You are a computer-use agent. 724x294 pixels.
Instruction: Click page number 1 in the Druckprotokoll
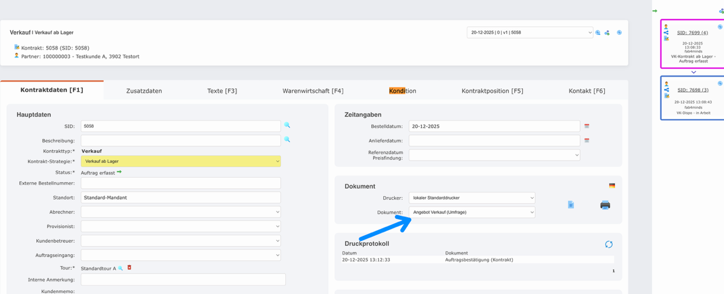coord(613,271)
